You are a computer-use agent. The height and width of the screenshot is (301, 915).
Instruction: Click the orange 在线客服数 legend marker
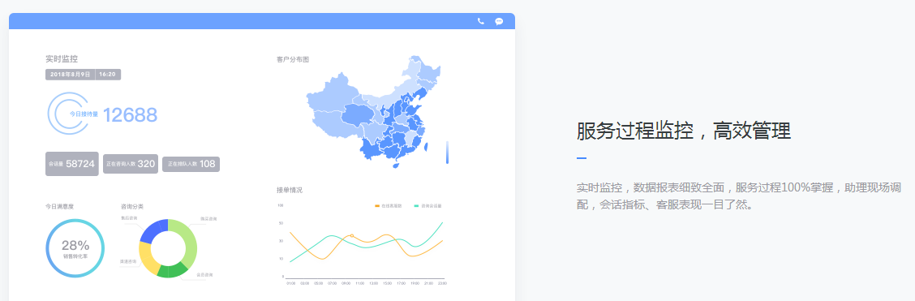377,206
